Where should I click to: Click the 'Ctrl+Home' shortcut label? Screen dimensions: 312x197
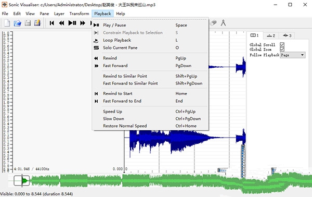pos(186,126)
